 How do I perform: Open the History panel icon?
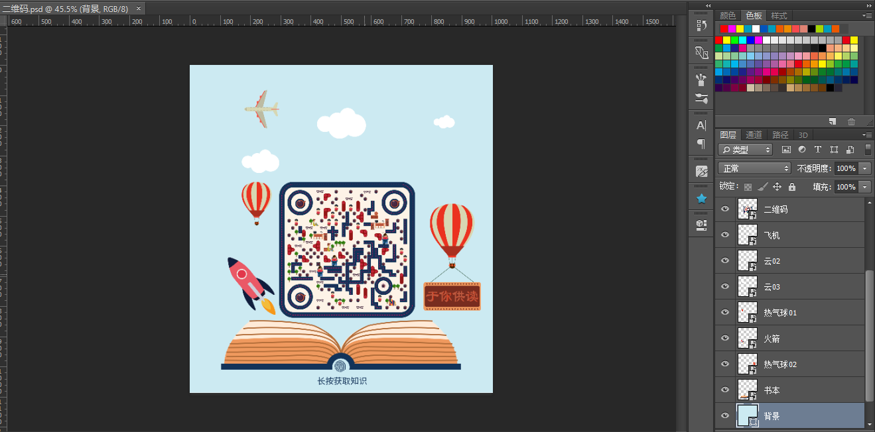pyautogui.click(x=701, y=25)
